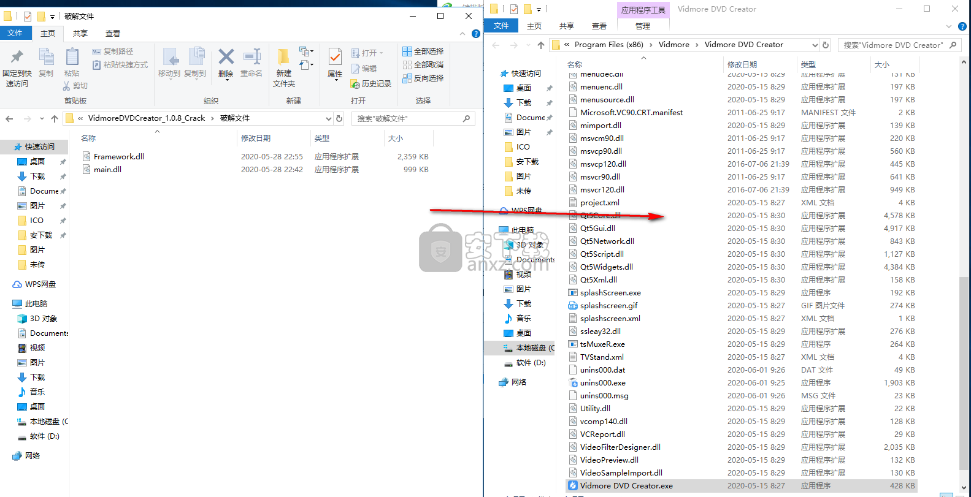Click the left window search box

(414, 118)
